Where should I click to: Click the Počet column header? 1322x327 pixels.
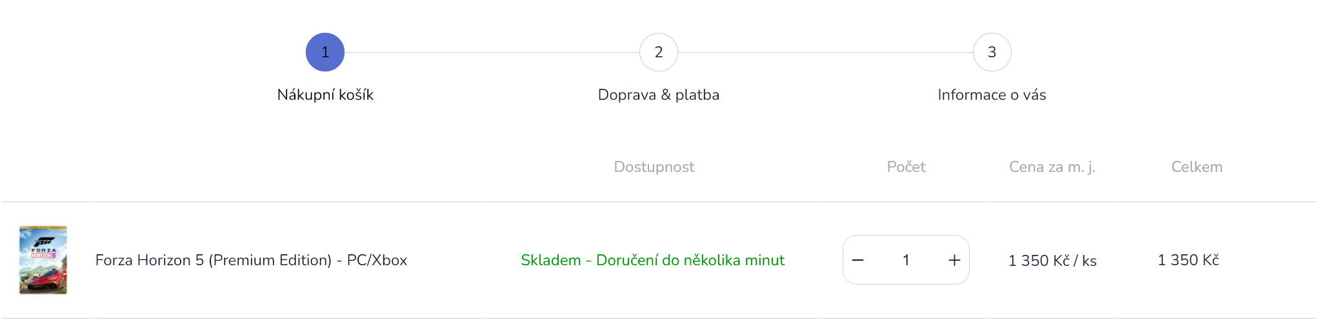point(906,167)
